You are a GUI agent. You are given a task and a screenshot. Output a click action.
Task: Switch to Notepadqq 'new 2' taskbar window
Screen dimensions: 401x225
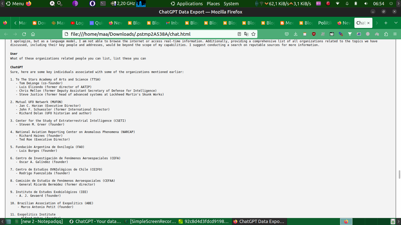39,221
